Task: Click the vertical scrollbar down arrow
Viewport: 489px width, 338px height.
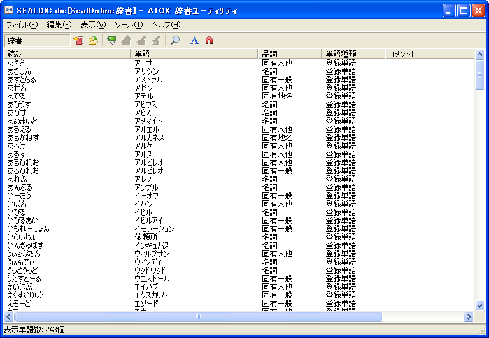Action: point(479,305)
